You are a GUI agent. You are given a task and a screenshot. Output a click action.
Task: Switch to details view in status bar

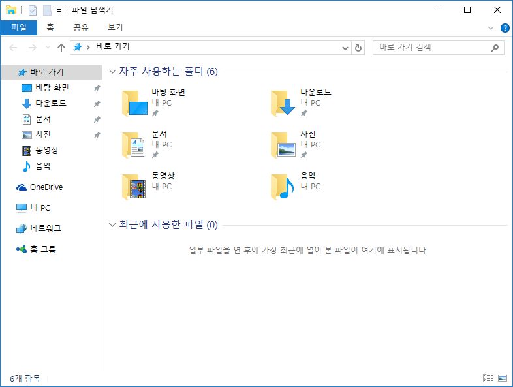pos(488,378)
